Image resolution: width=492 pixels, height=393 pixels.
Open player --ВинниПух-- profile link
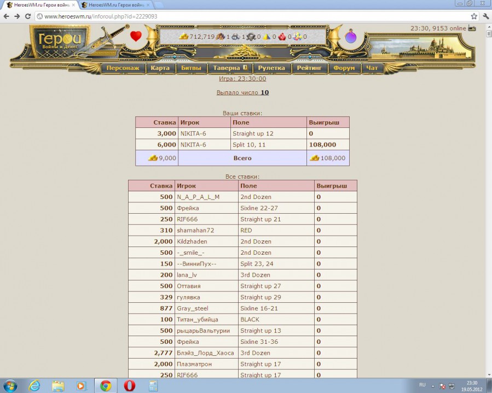pos(196,264)
